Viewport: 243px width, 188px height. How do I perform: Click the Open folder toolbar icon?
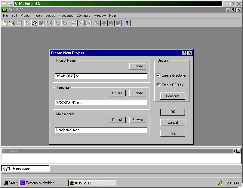tap(11, 23)
